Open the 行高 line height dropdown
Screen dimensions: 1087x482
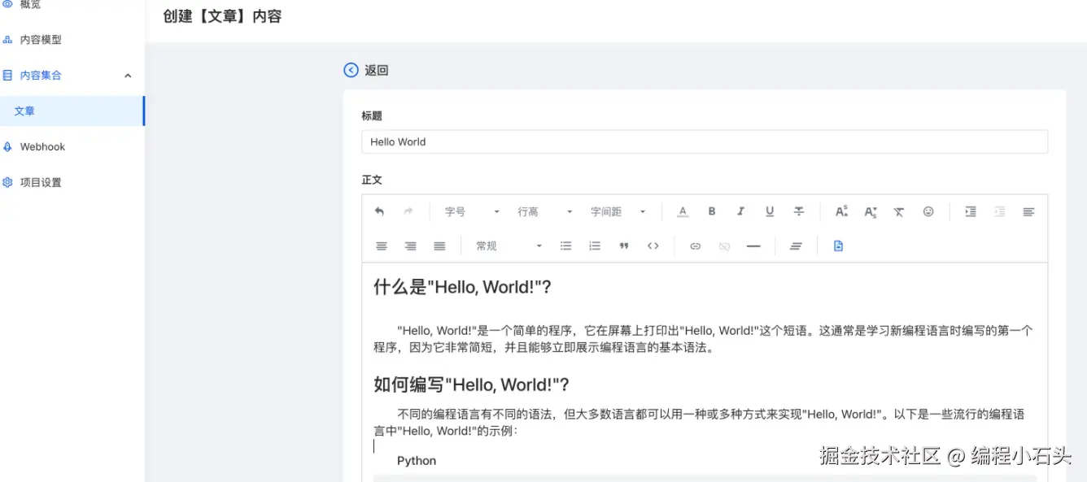coord(545,211)
